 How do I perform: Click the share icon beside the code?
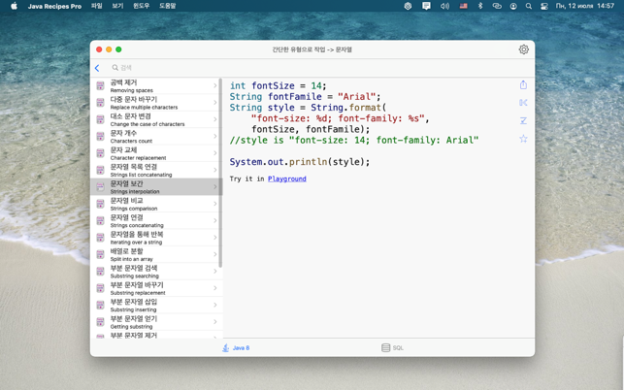(x=523, y=84)
